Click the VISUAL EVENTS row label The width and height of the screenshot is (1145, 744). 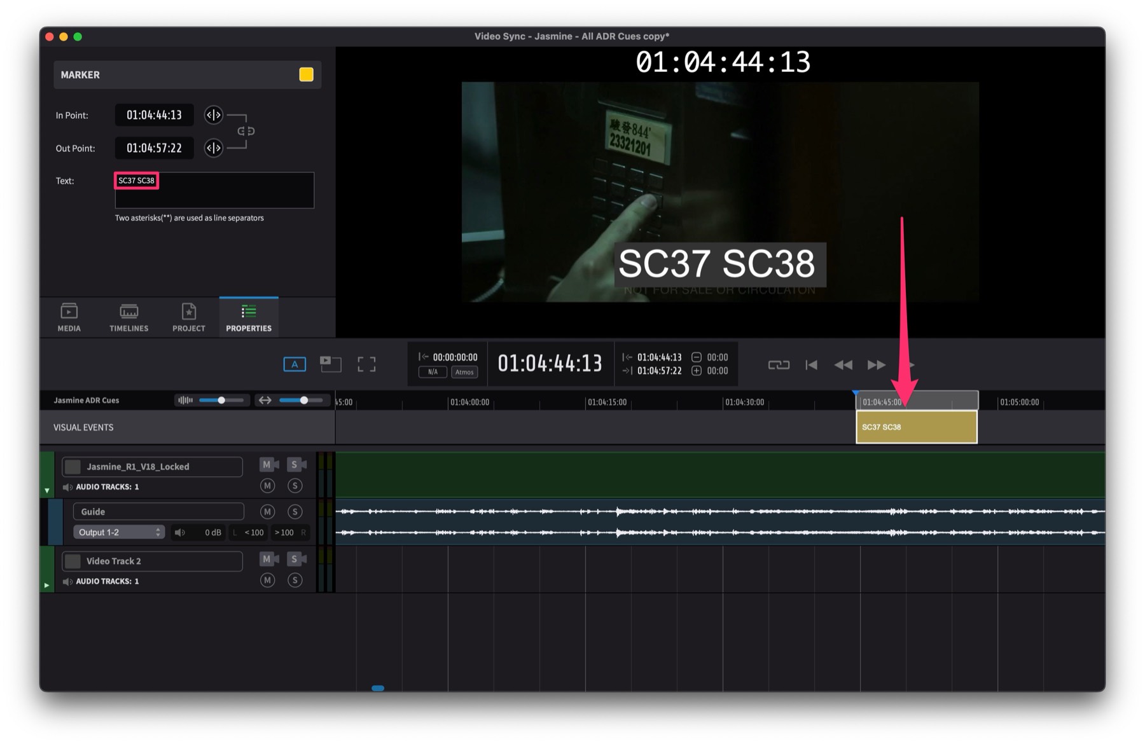click(83, 427)
